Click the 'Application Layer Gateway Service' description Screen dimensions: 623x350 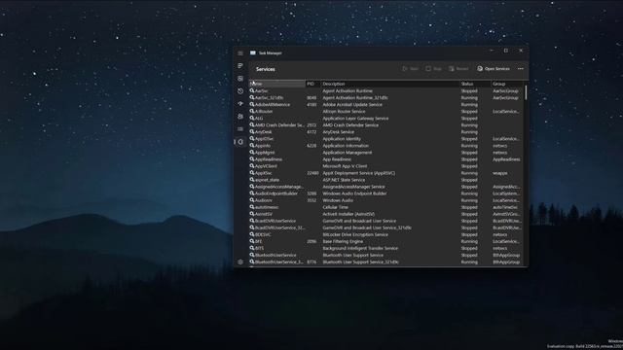tap(355, 119)
